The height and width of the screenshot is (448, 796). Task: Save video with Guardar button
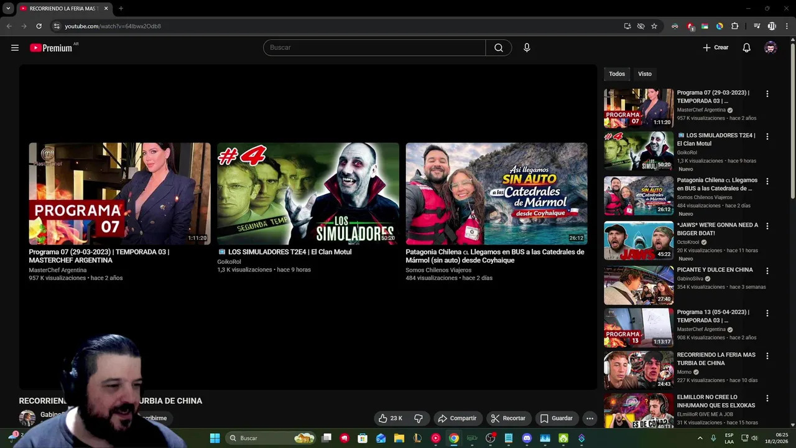556,418
